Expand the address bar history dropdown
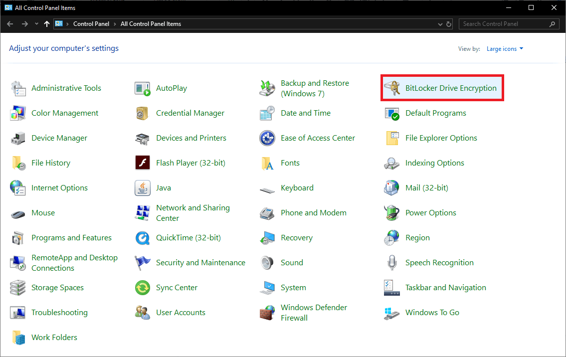 pyautogui.click(x=440, y=23)
